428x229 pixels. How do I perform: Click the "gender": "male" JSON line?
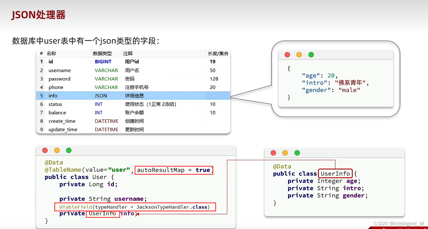tap(331, 90)
